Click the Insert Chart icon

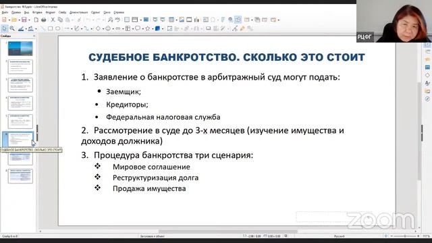tap(196, 20)
